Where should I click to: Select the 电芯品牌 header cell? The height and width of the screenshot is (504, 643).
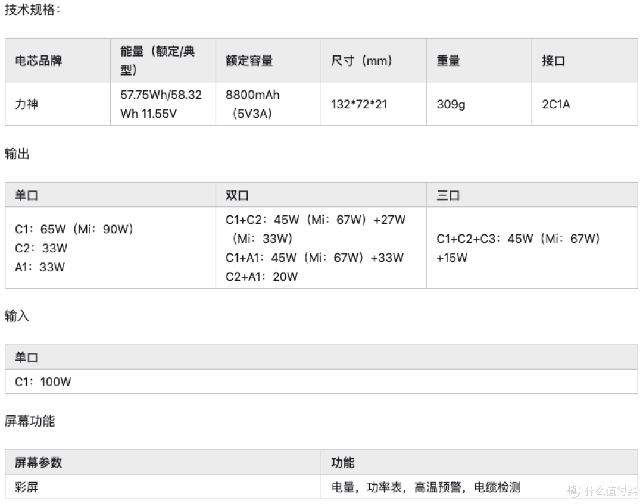[58, 60]
